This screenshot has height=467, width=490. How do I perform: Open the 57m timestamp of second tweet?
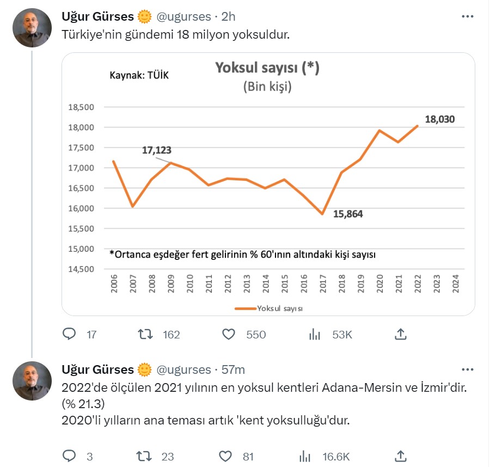[x=233, y=369]
